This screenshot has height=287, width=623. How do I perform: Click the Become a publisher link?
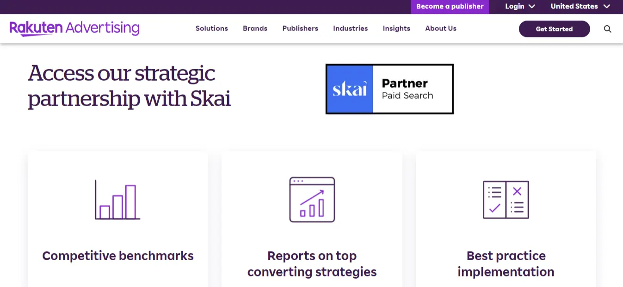[450, 6]
